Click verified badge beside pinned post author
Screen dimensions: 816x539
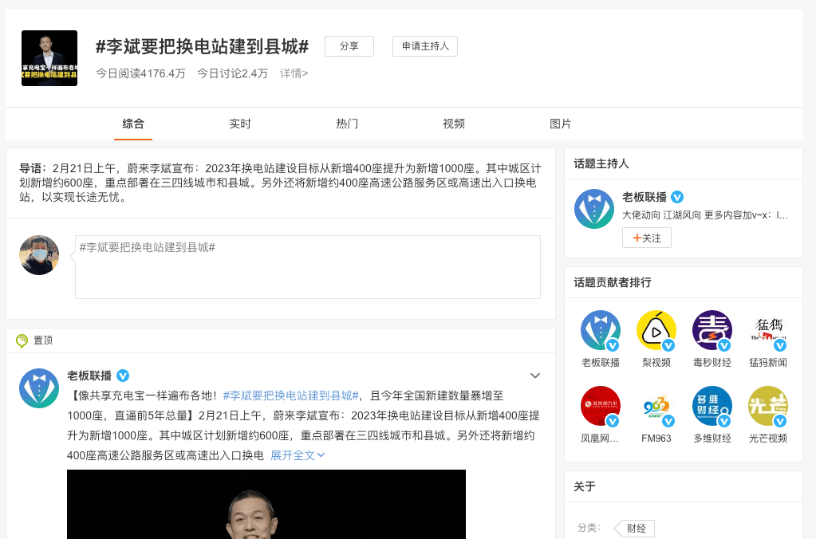[123, 376]
